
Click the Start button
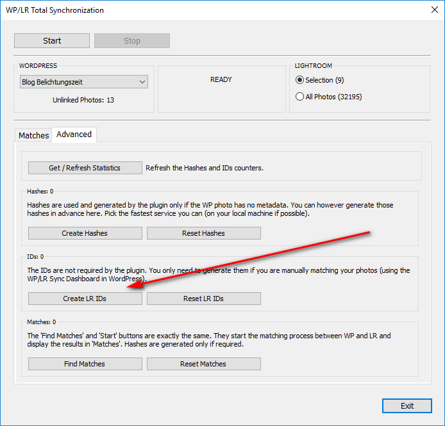click(52, 40)
